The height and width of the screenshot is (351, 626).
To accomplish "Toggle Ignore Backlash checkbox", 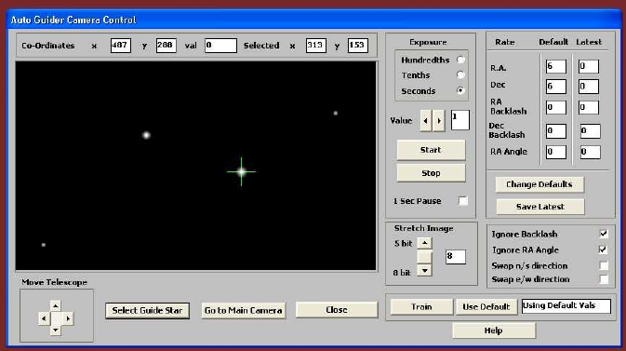I will coord(604,234).
